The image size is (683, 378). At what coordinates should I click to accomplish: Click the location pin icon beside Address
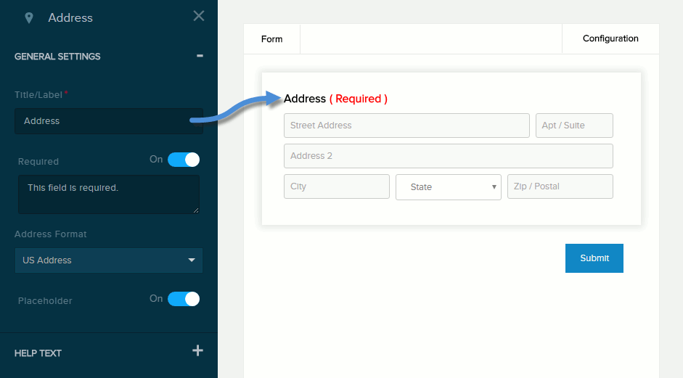[x=29, y=17]
